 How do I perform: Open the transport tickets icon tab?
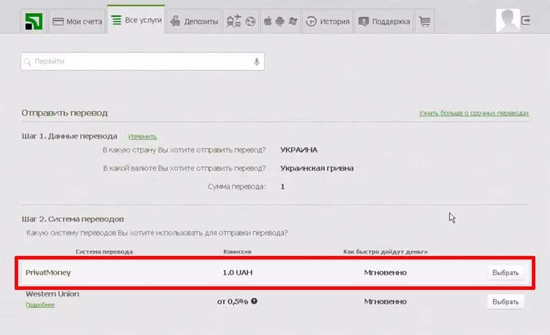pyautogui.click(x=241, y=22)
